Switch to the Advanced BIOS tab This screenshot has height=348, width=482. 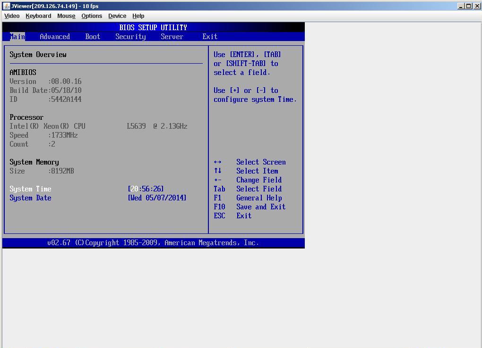[55, 37]
